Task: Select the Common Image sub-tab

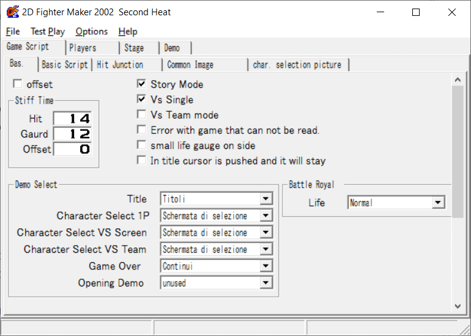Action: tap(205, 65)
